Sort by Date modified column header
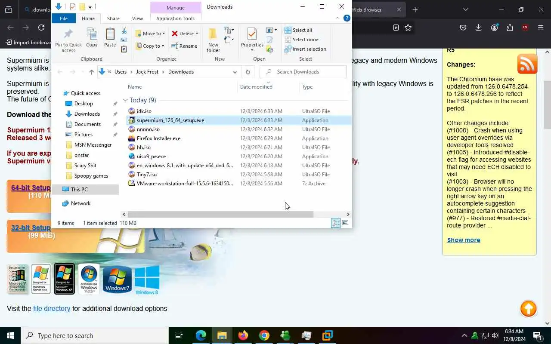This screenshot has height=344, width=551. tap(256, 87)
